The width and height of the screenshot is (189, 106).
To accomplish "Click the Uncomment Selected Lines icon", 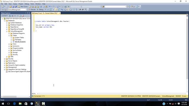I will point(76,9).
